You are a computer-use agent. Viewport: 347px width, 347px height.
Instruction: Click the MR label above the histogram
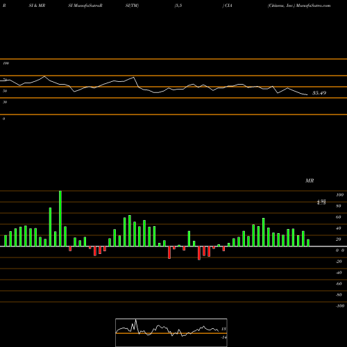point(310,180)
